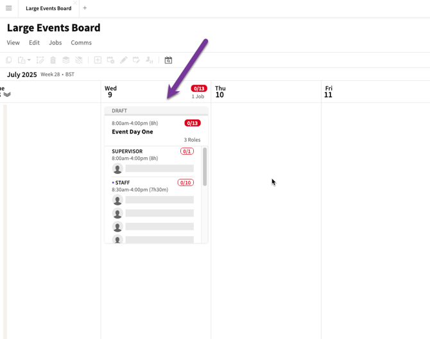Click the link selection icon
The image size is (430, 339).
[x=40, y=60]
